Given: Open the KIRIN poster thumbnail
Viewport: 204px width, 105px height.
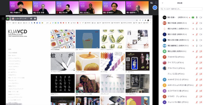Looking at the screenshot, I should point(87,39).
